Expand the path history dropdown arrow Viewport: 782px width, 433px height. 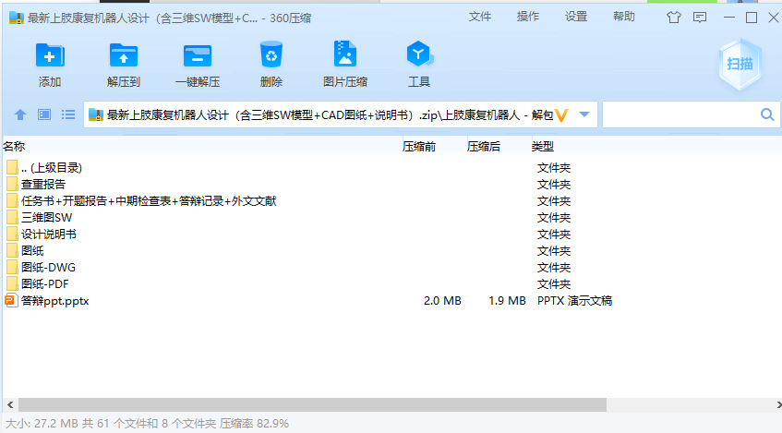(584, 114)
